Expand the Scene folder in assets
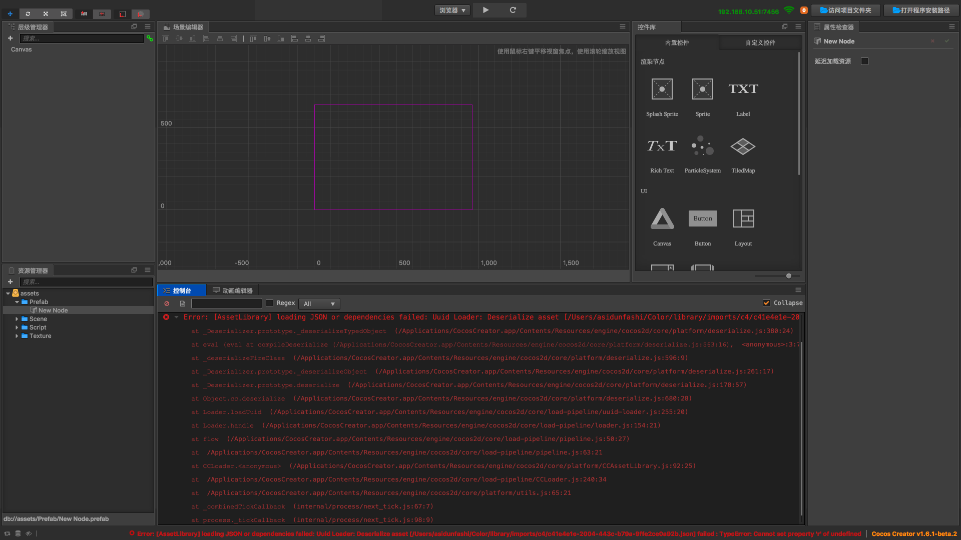The width and height of the screenshot is (961, 540). click(x=17, y=319)
